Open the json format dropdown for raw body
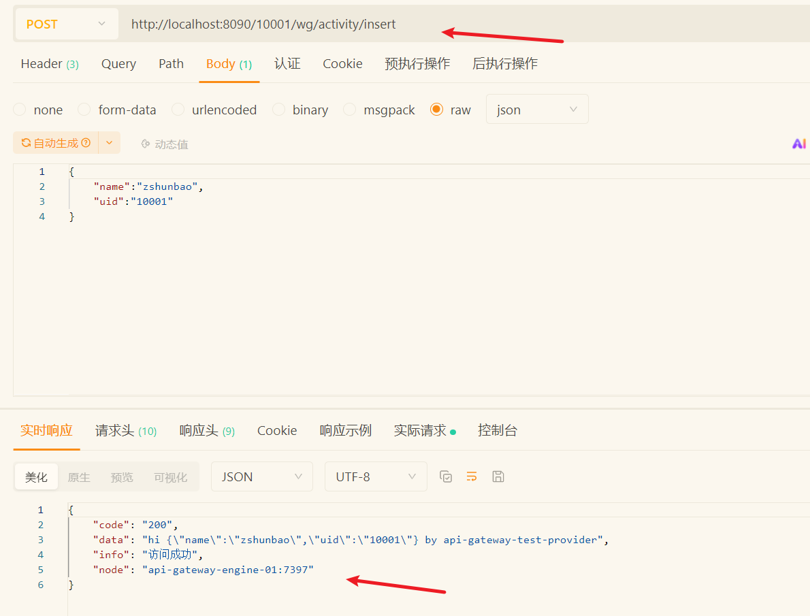The image size is (810, 616). (x=536, y=110)
